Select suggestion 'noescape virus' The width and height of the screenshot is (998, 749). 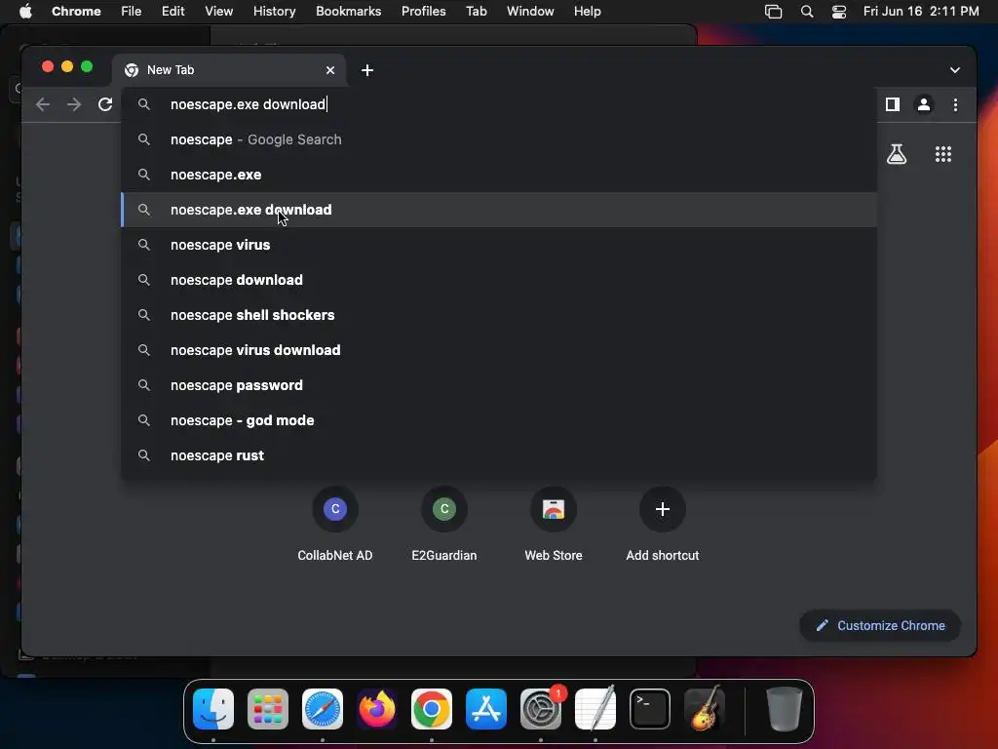point(499,245)
